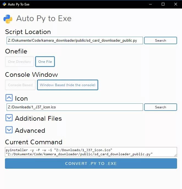Choose Window Based (hide the console)
The height and width of the screenshot is (189, 182).
point(68,85)
